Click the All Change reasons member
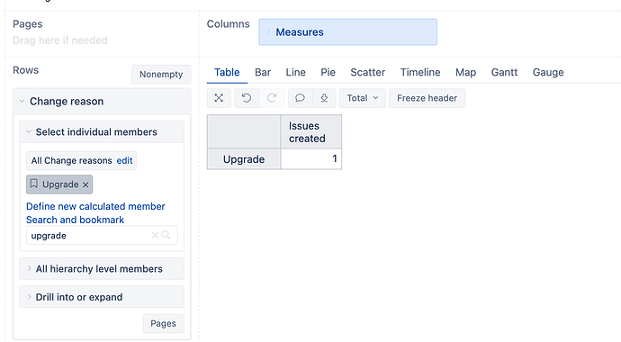 click(x=72, y=161)
